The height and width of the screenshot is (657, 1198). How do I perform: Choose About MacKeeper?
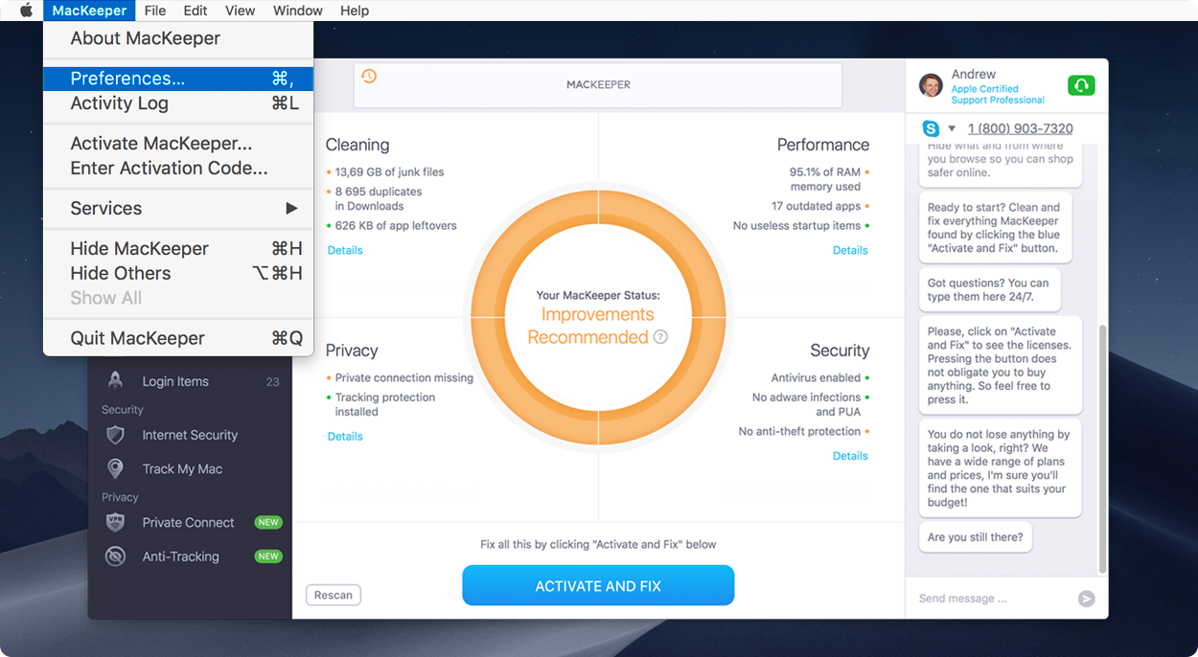(x=178, y=38)
